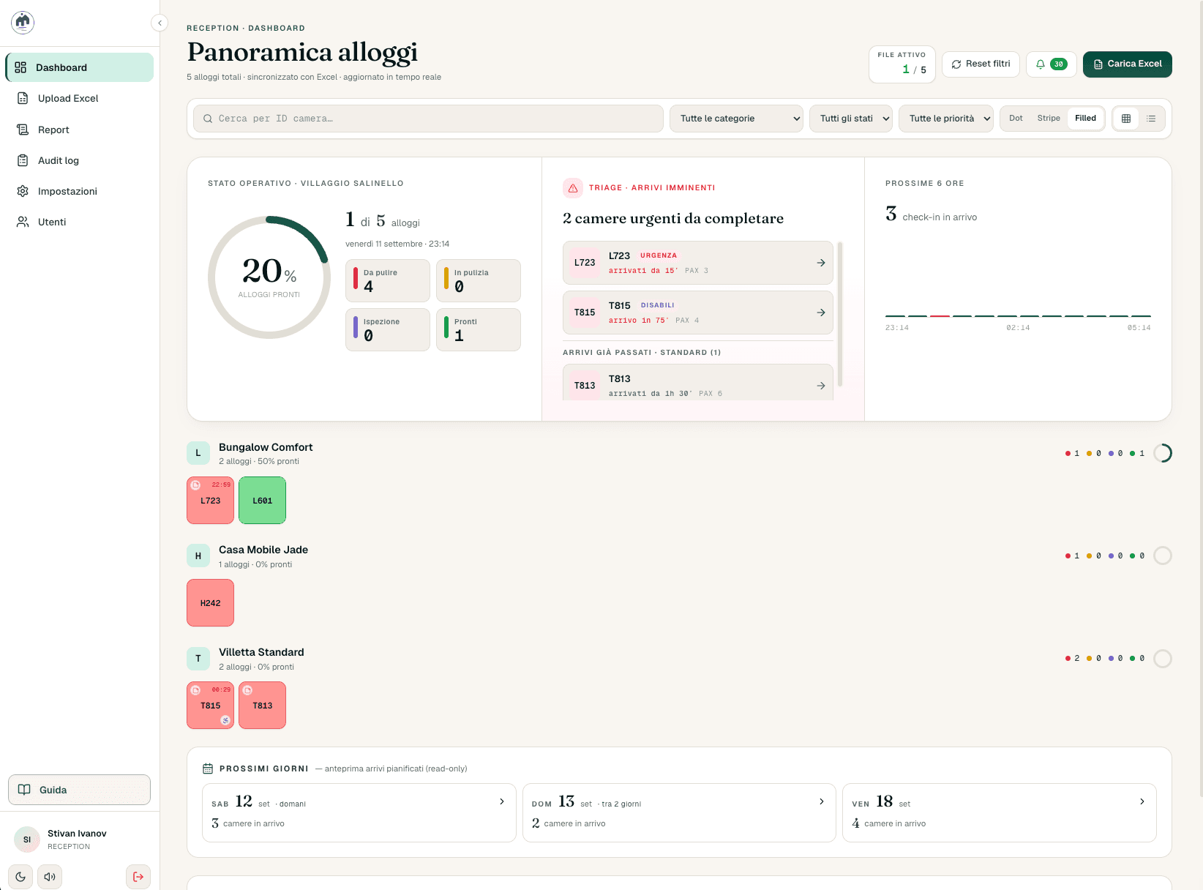Filter by In pulizia status card
Screen dimensions: 1203x890
[479, 280]
